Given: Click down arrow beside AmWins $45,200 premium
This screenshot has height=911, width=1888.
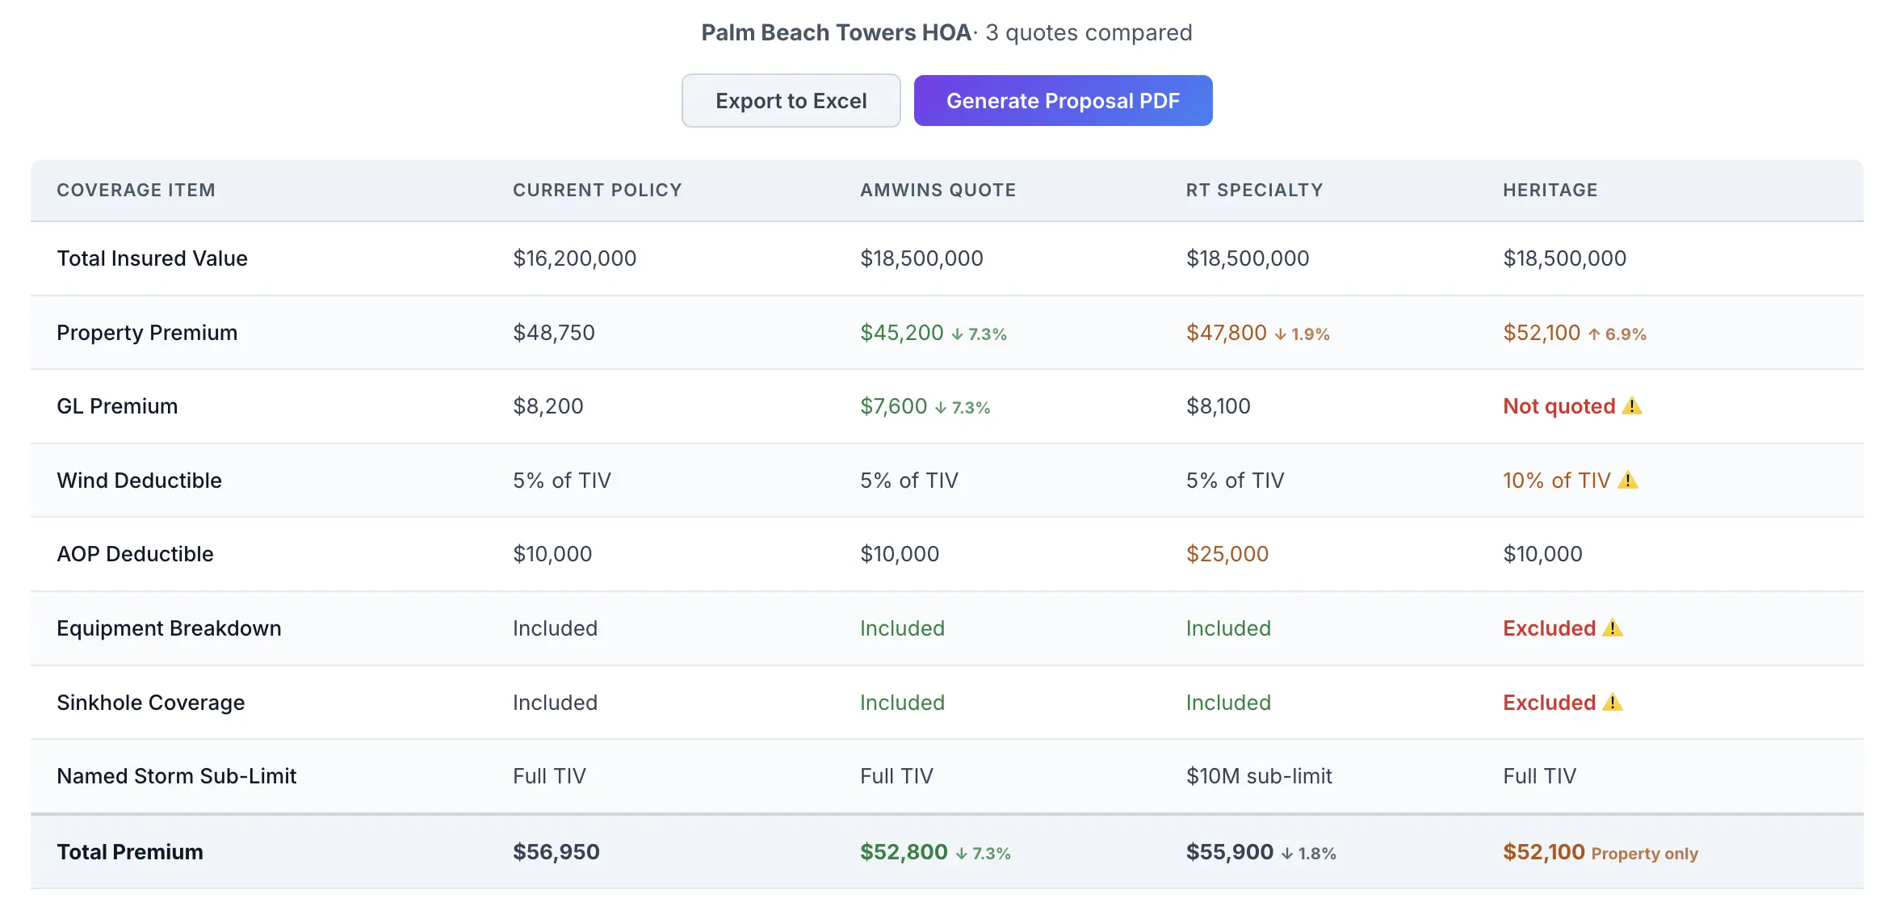Looking at the screenshot, I should point(957,334).
